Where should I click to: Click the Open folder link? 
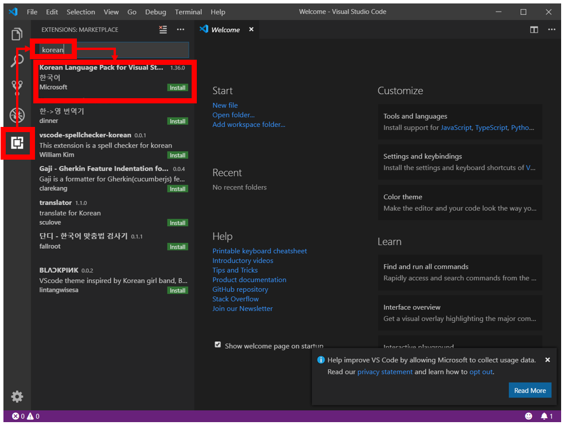(234, 115)
